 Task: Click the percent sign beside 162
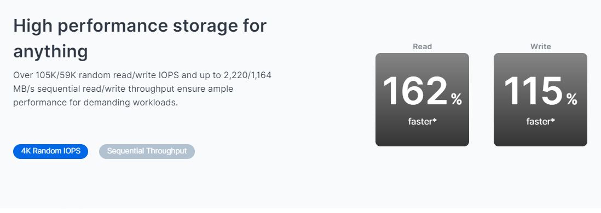point(456,99)
